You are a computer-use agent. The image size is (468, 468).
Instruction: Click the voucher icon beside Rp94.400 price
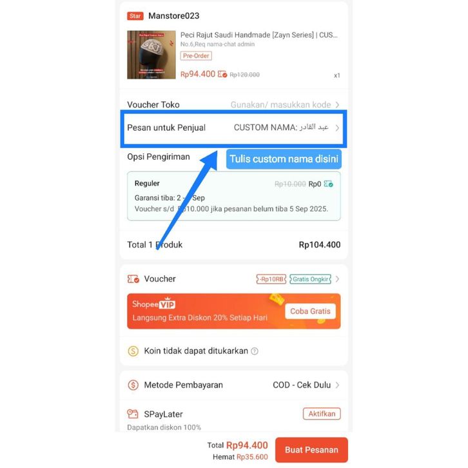click(222, 74)
